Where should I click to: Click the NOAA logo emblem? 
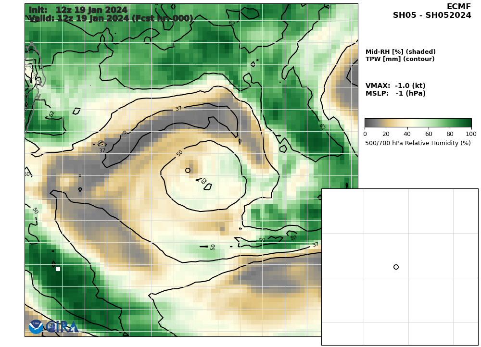(36, 327)
